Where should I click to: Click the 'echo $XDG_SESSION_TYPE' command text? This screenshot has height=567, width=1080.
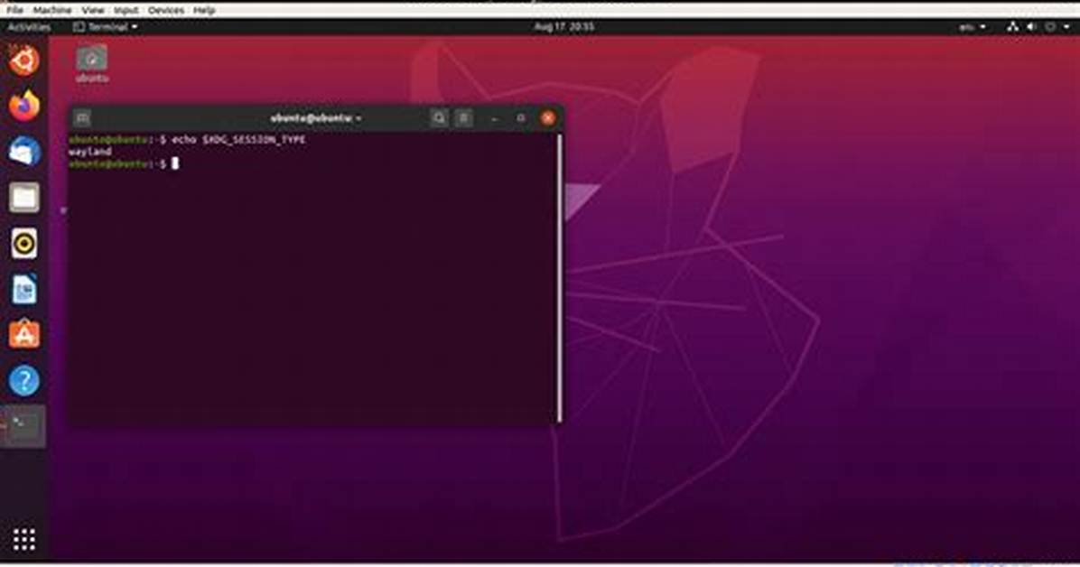[x=238, y=140]
